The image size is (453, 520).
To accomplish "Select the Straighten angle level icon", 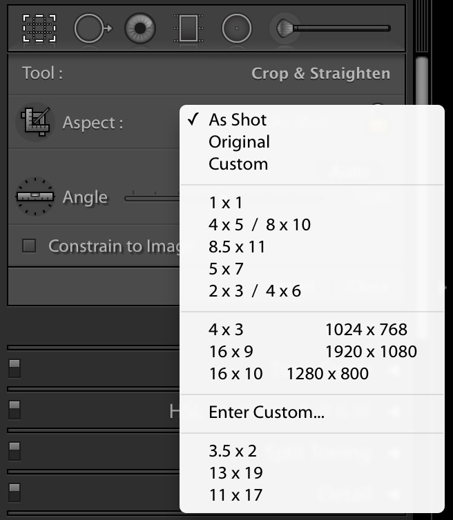I will (34, 197).
